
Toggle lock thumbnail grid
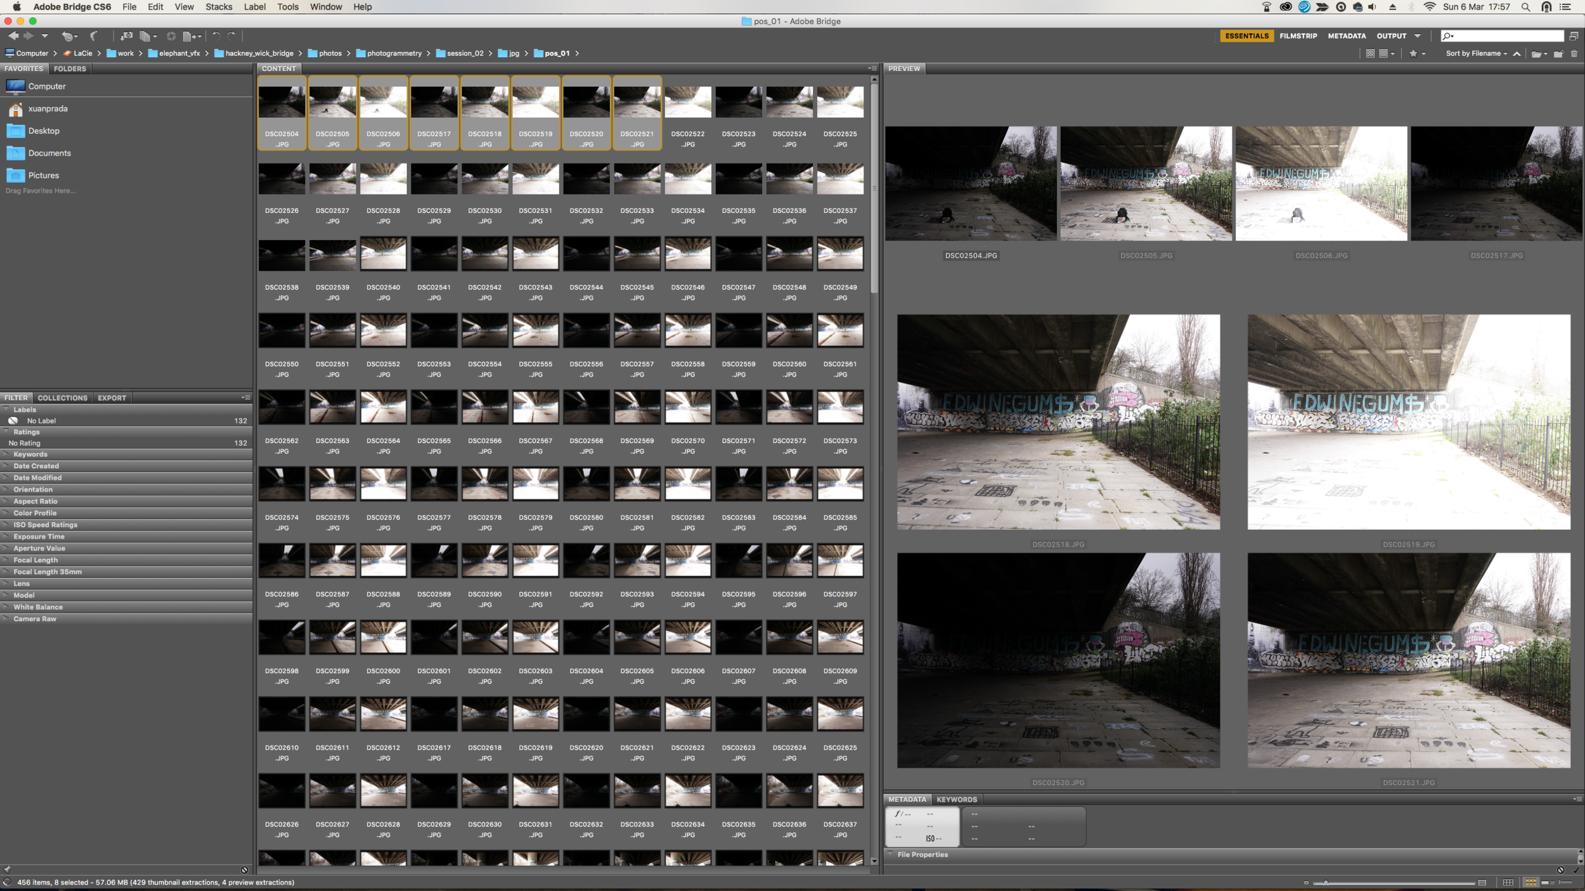(x=1508, y=883)
